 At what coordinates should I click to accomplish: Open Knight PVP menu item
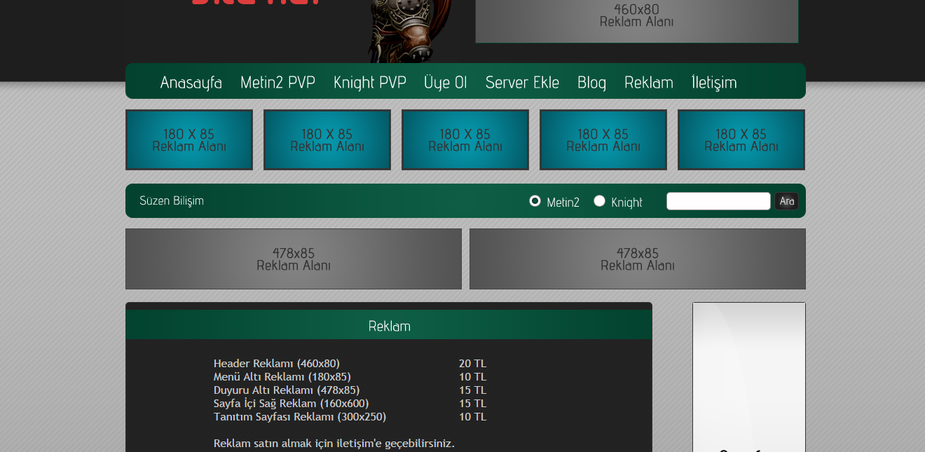click(370, 83)
